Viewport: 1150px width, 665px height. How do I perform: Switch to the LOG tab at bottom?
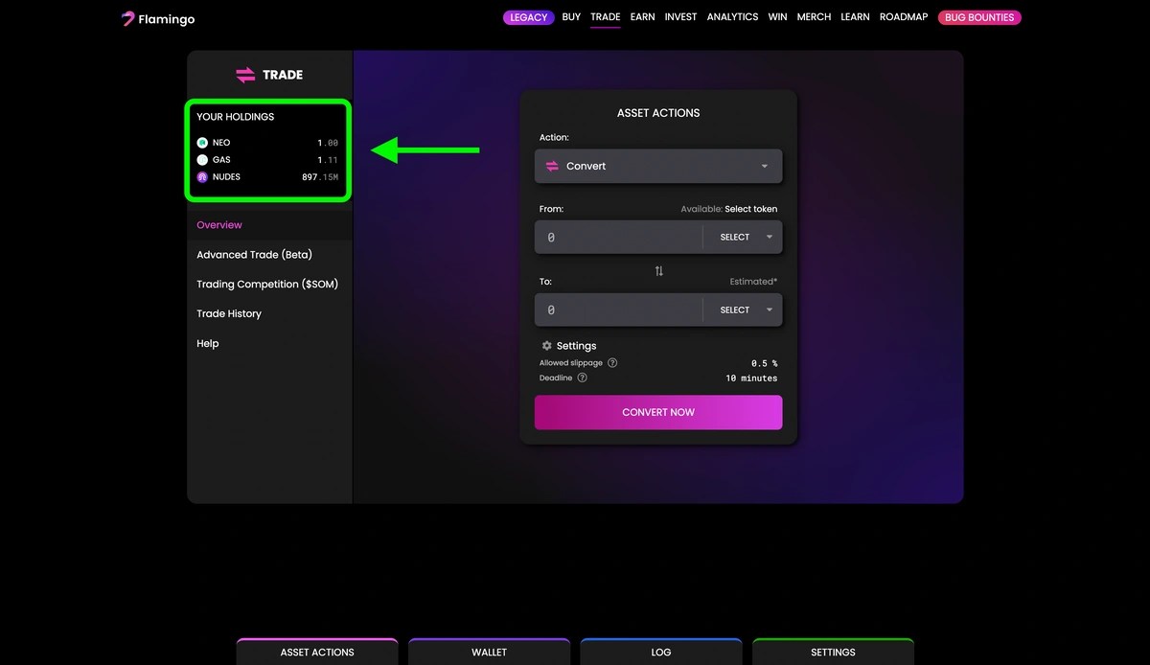pos(660,653)
